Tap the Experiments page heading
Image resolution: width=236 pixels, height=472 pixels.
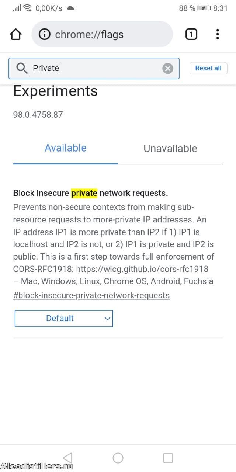pos(55,91)
